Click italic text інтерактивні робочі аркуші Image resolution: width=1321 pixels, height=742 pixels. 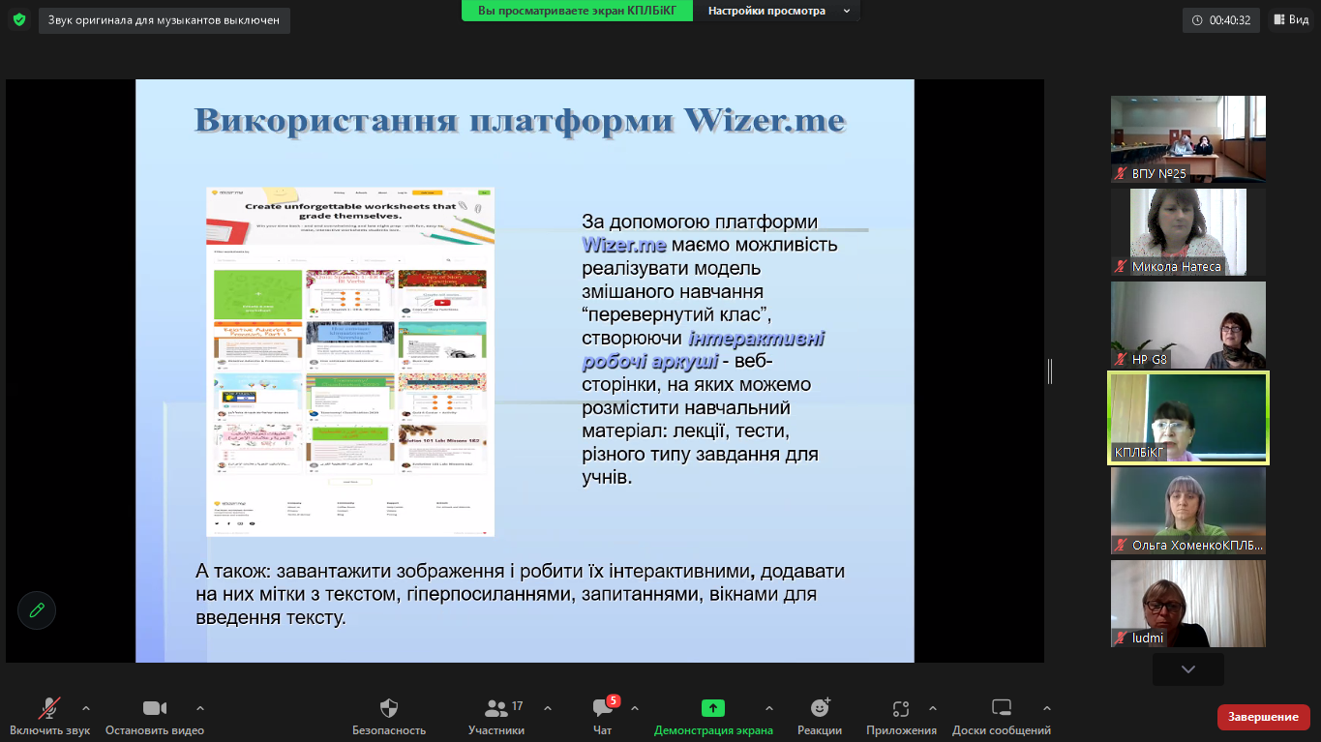[704, 350]
